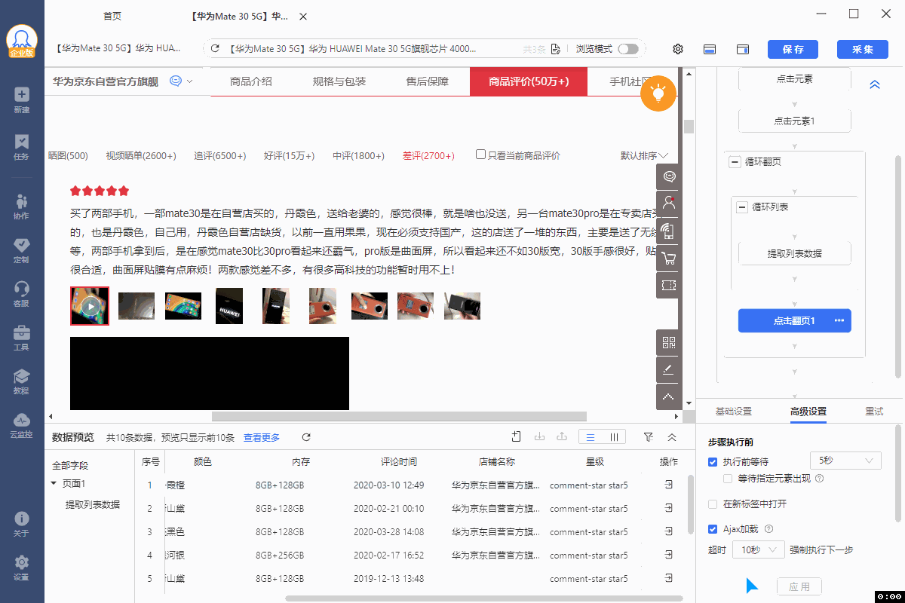
Task: Open 新建 in the left sidebar
Action: pos(21,100)
